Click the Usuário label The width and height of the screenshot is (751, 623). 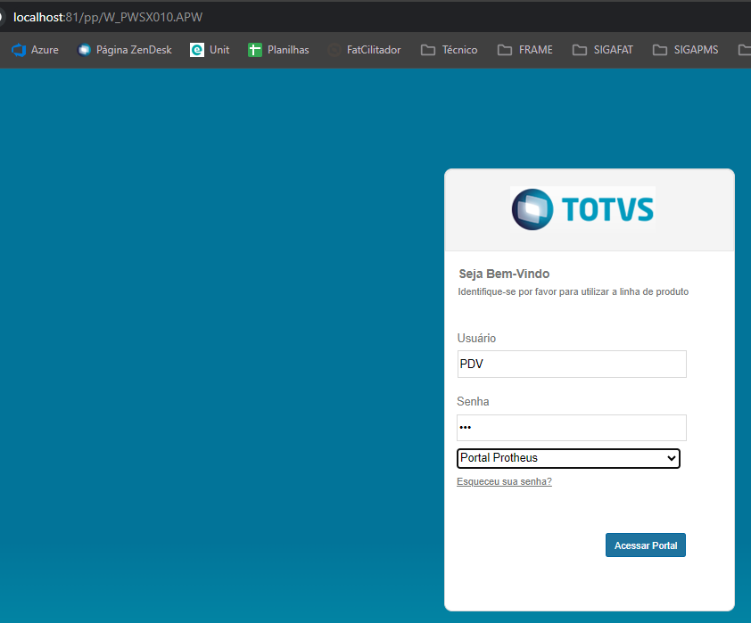click(476, 339)
